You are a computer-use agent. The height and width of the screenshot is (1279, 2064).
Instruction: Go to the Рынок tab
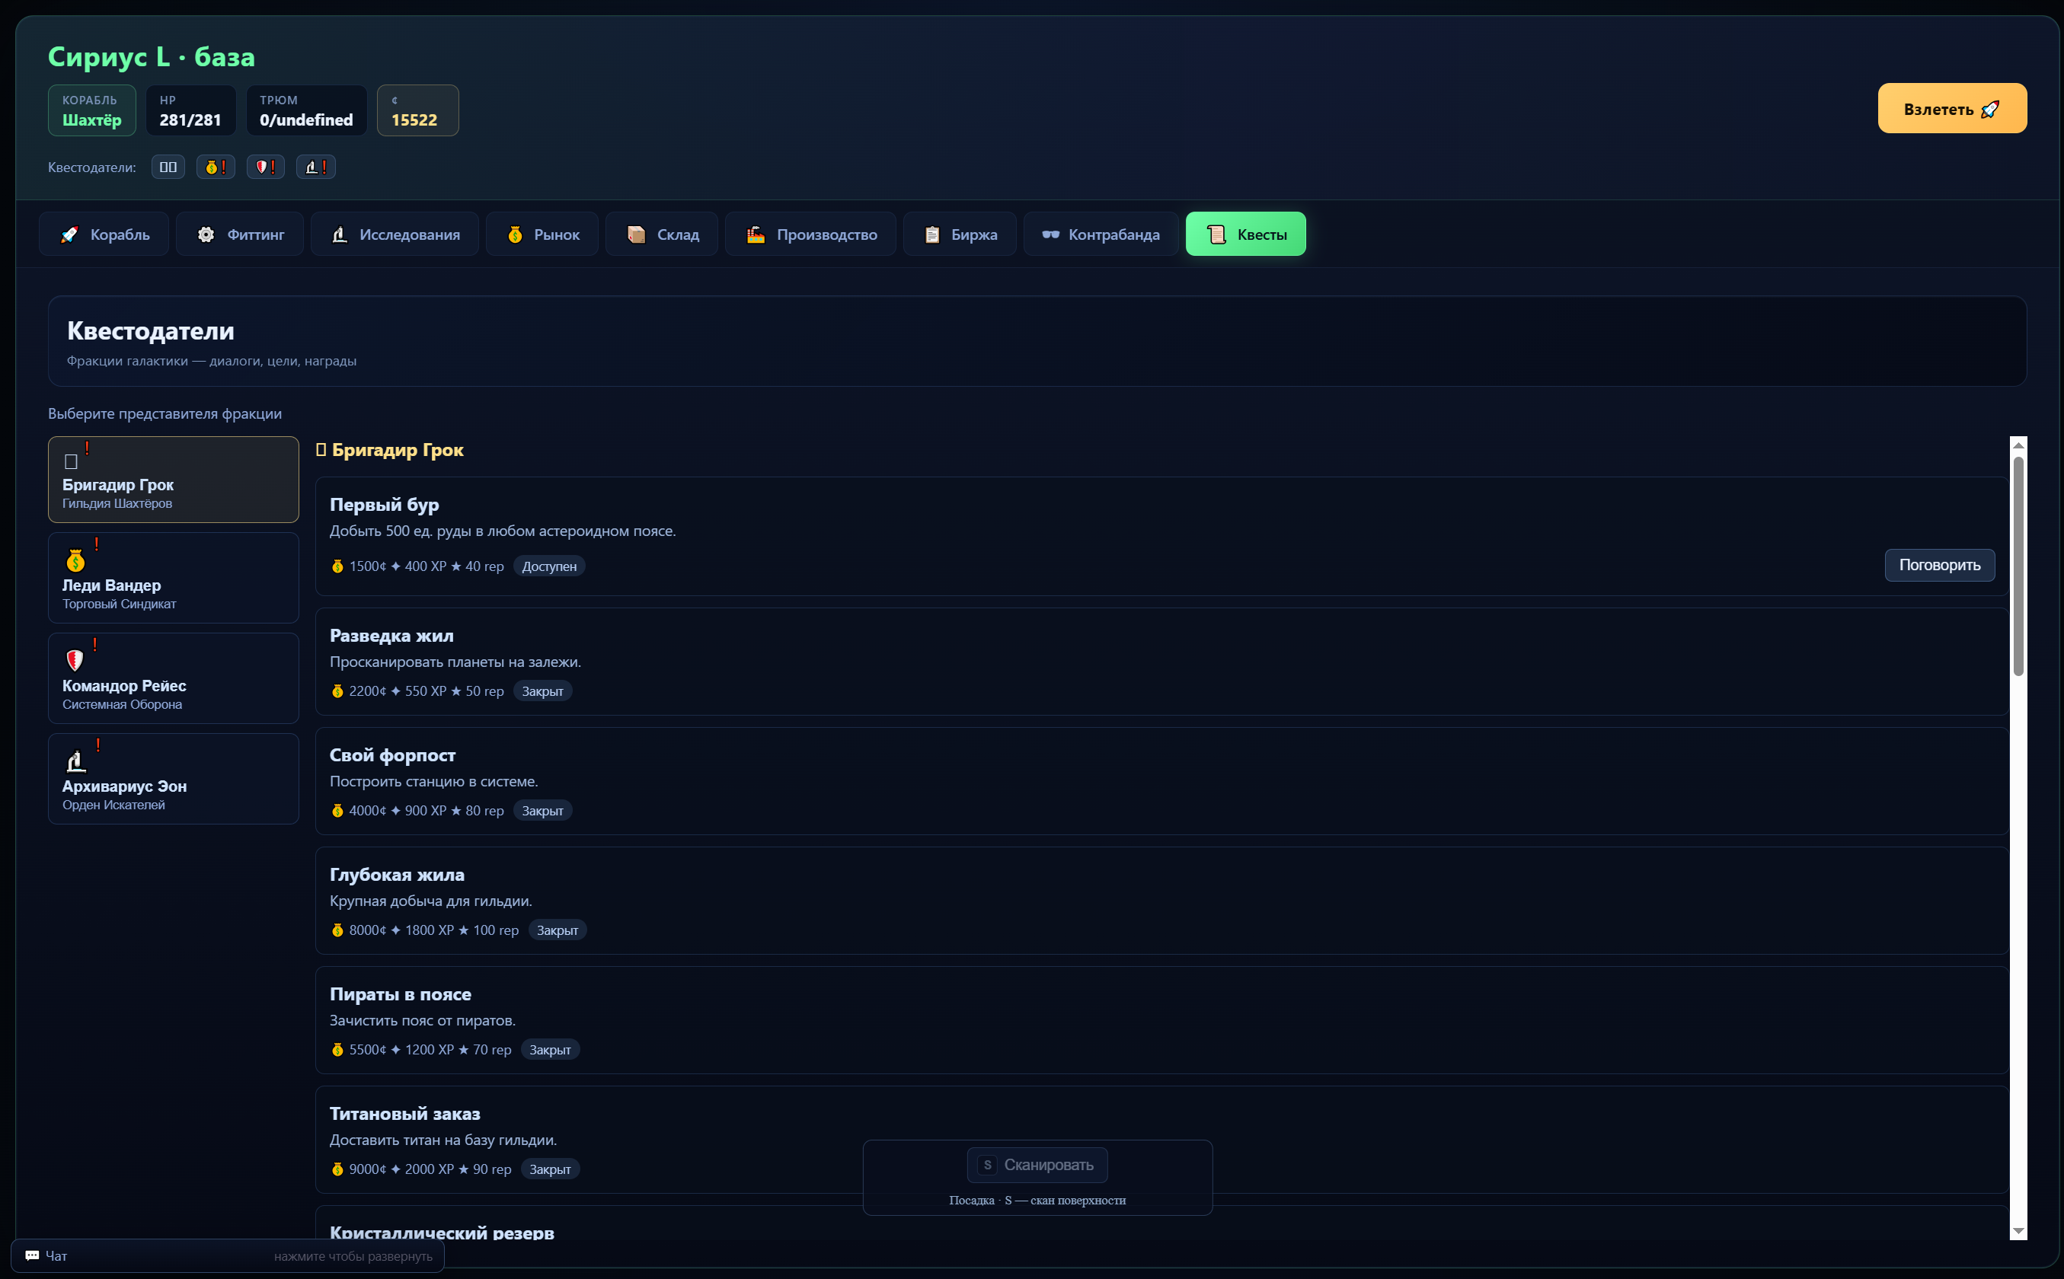(542, 234)
